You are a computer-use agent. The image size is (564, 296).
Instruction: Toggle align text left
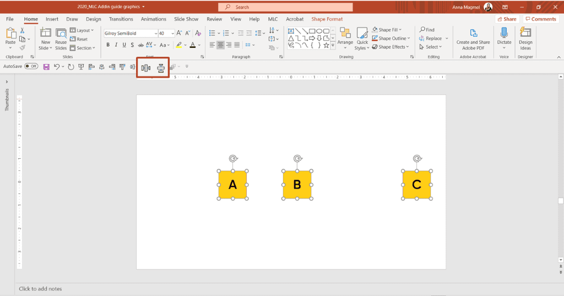(x=212, y=45)
